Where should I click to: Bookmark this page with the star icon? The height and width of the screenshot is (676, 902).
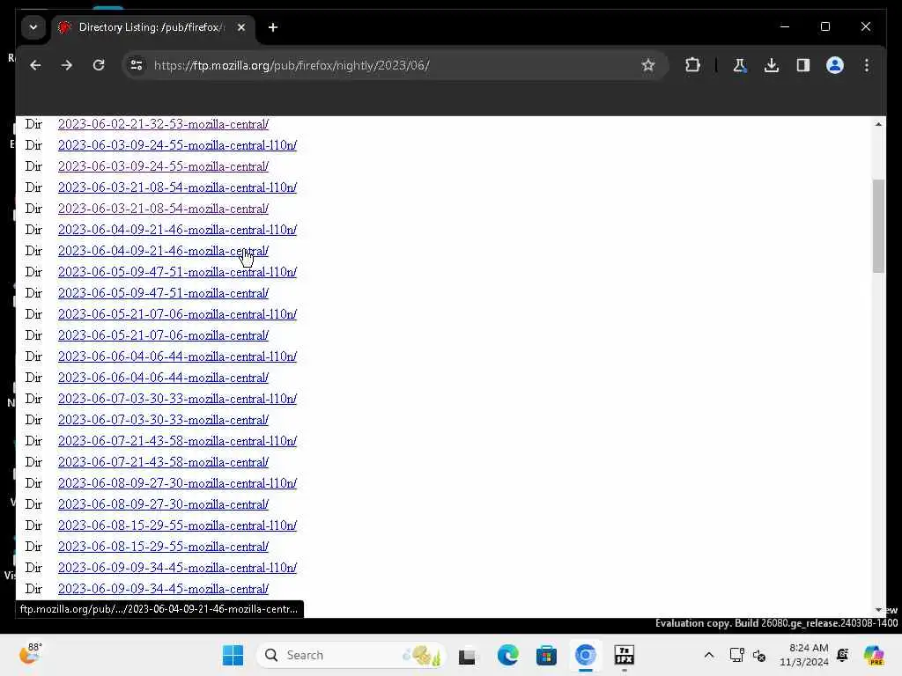click(648, 65)
